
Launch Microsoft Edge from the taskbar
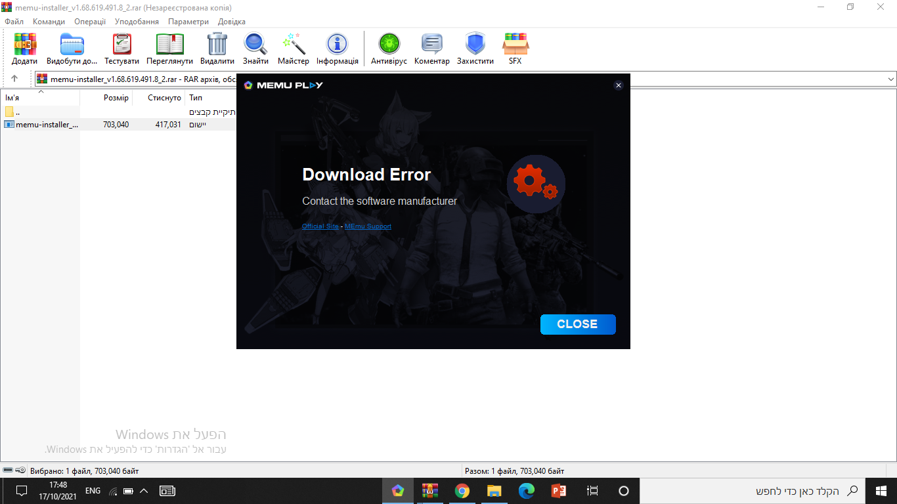[527, 491]
